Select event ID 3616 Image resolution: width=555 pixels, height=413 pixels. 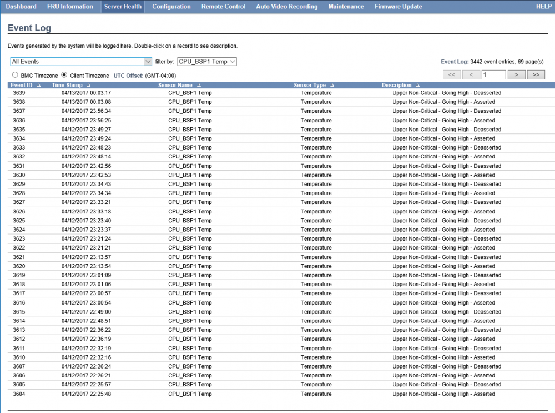pyautogui.click(x=19, y=303)
